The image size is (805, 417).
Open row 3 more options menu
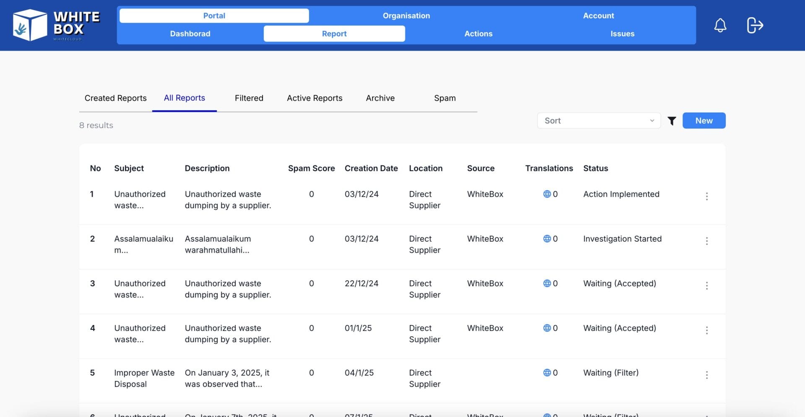(706, 286)
